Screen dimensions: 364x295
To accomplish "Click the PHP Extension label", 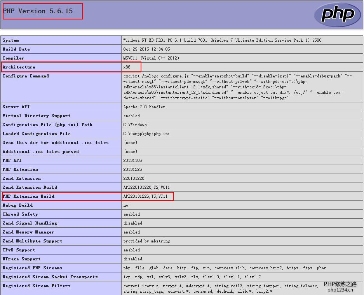I will [20, 169].
